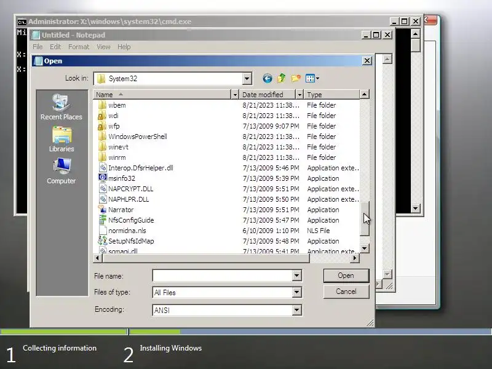This screenshot has height=369, width=492.
Task: Click the horizontal scroll right arrow in file list
Action: [x=355, y=258]
